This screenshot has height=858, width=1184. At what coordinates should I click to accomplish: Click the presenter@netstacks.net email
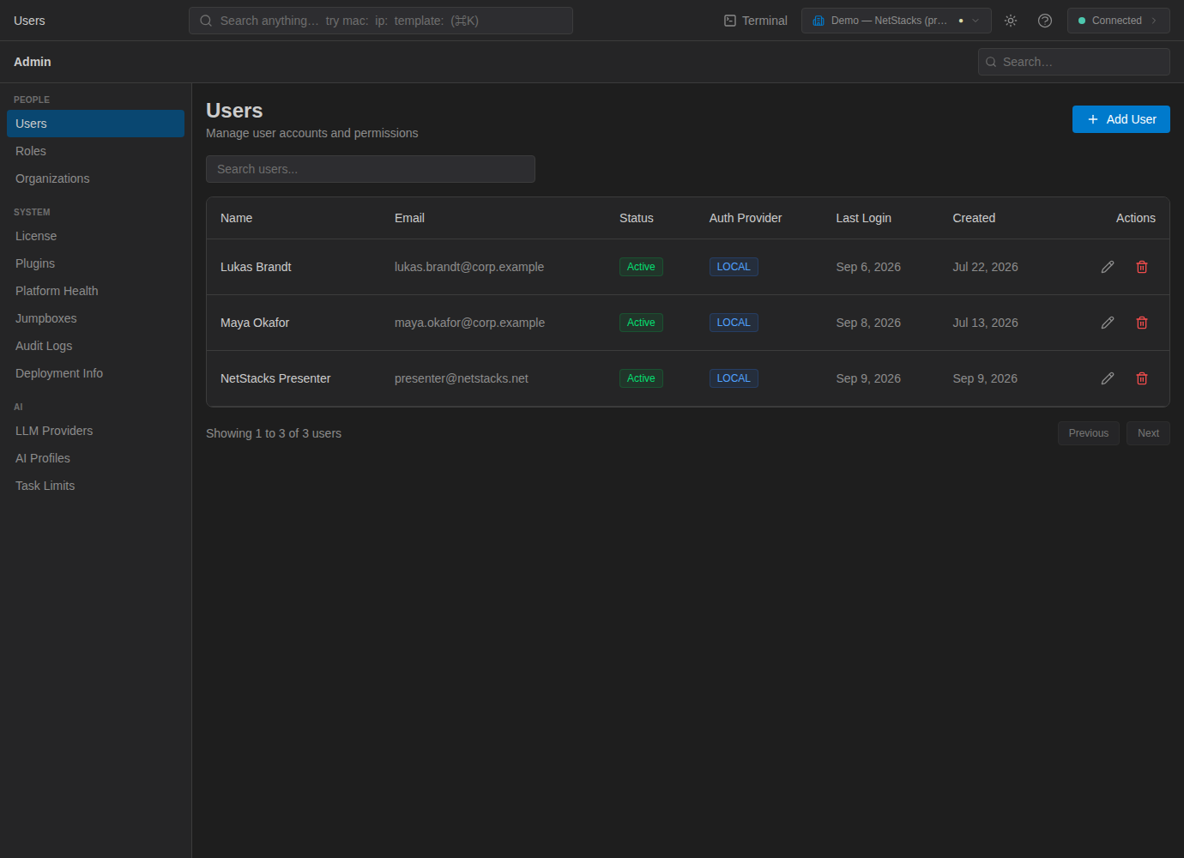(x=462, y=378)
